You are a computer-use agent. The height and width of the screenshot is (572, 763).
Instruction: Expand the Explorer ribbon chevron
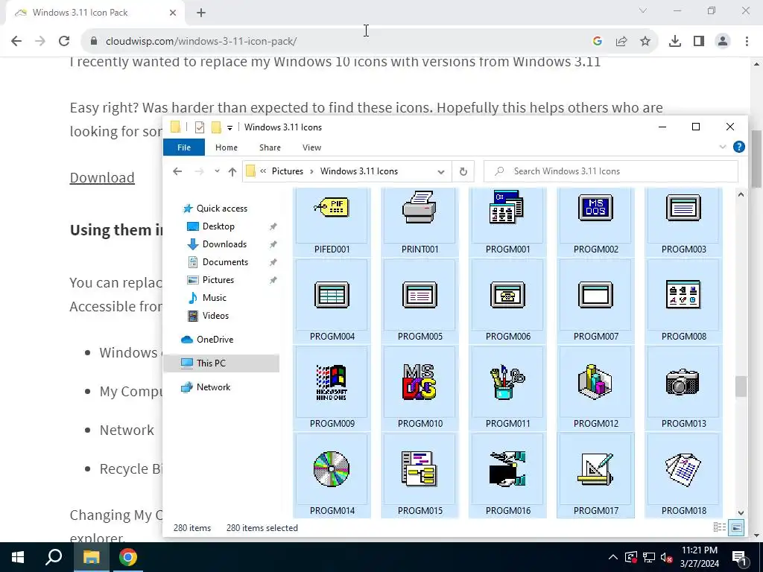click(x=723, y=147)
